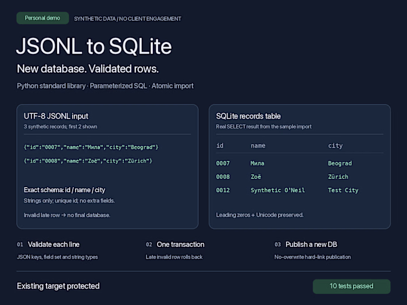Click the One transaction step
407x305 pixels.
180,245
